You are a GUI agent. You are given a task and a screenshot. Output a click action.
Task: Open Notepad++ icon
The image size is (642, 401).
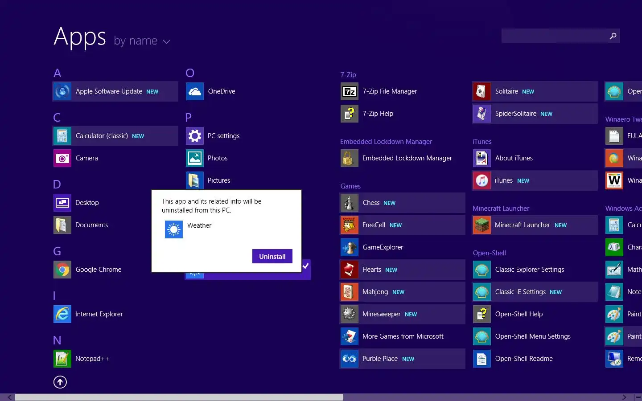click(62, 359)
